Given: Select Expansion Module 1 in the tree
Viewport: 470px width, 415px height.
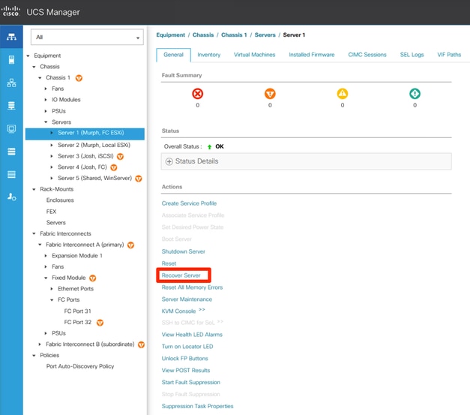Looking at the screenshot, I should [77, 256].
